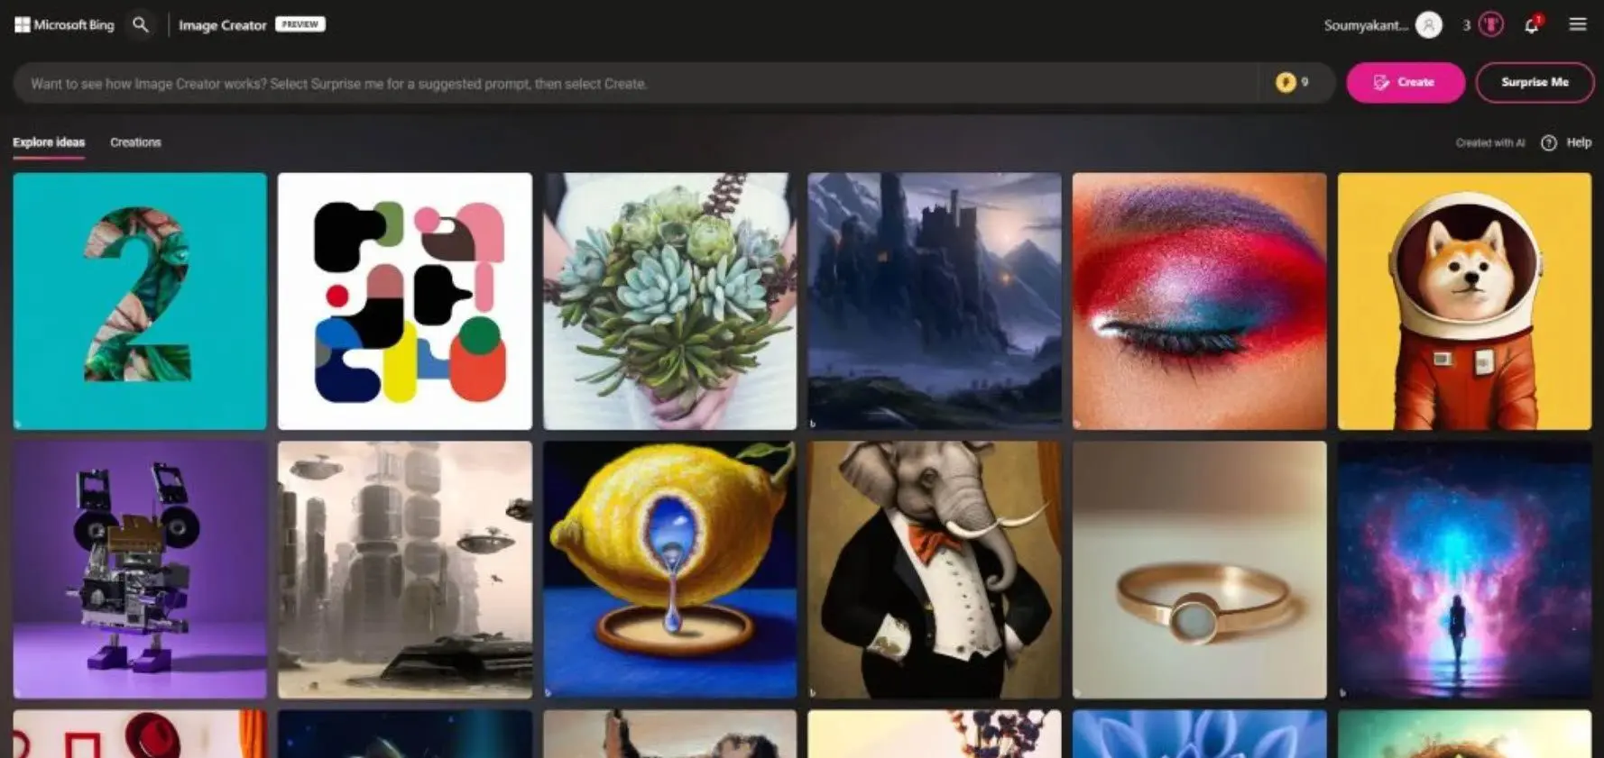Switch to the Creations tab
The width and height of the screenshot is (1604, 758).
coord(135,142)
